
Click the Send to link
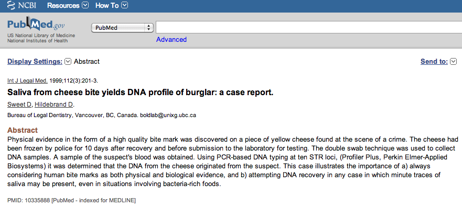pyautogui.click(x=434, y=62)
